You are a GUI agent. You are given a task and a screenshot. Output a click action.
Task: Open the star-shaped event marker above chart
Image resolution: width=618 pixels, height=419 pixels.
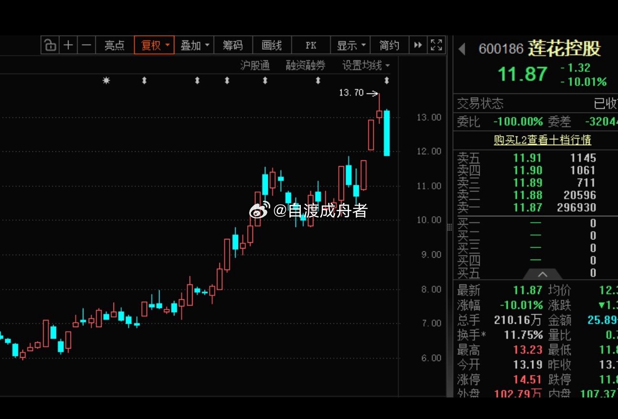(x=106, y=80)
